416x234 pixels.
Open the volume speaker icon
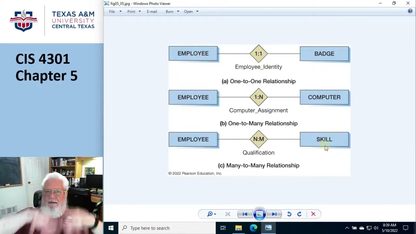[376, 228]
